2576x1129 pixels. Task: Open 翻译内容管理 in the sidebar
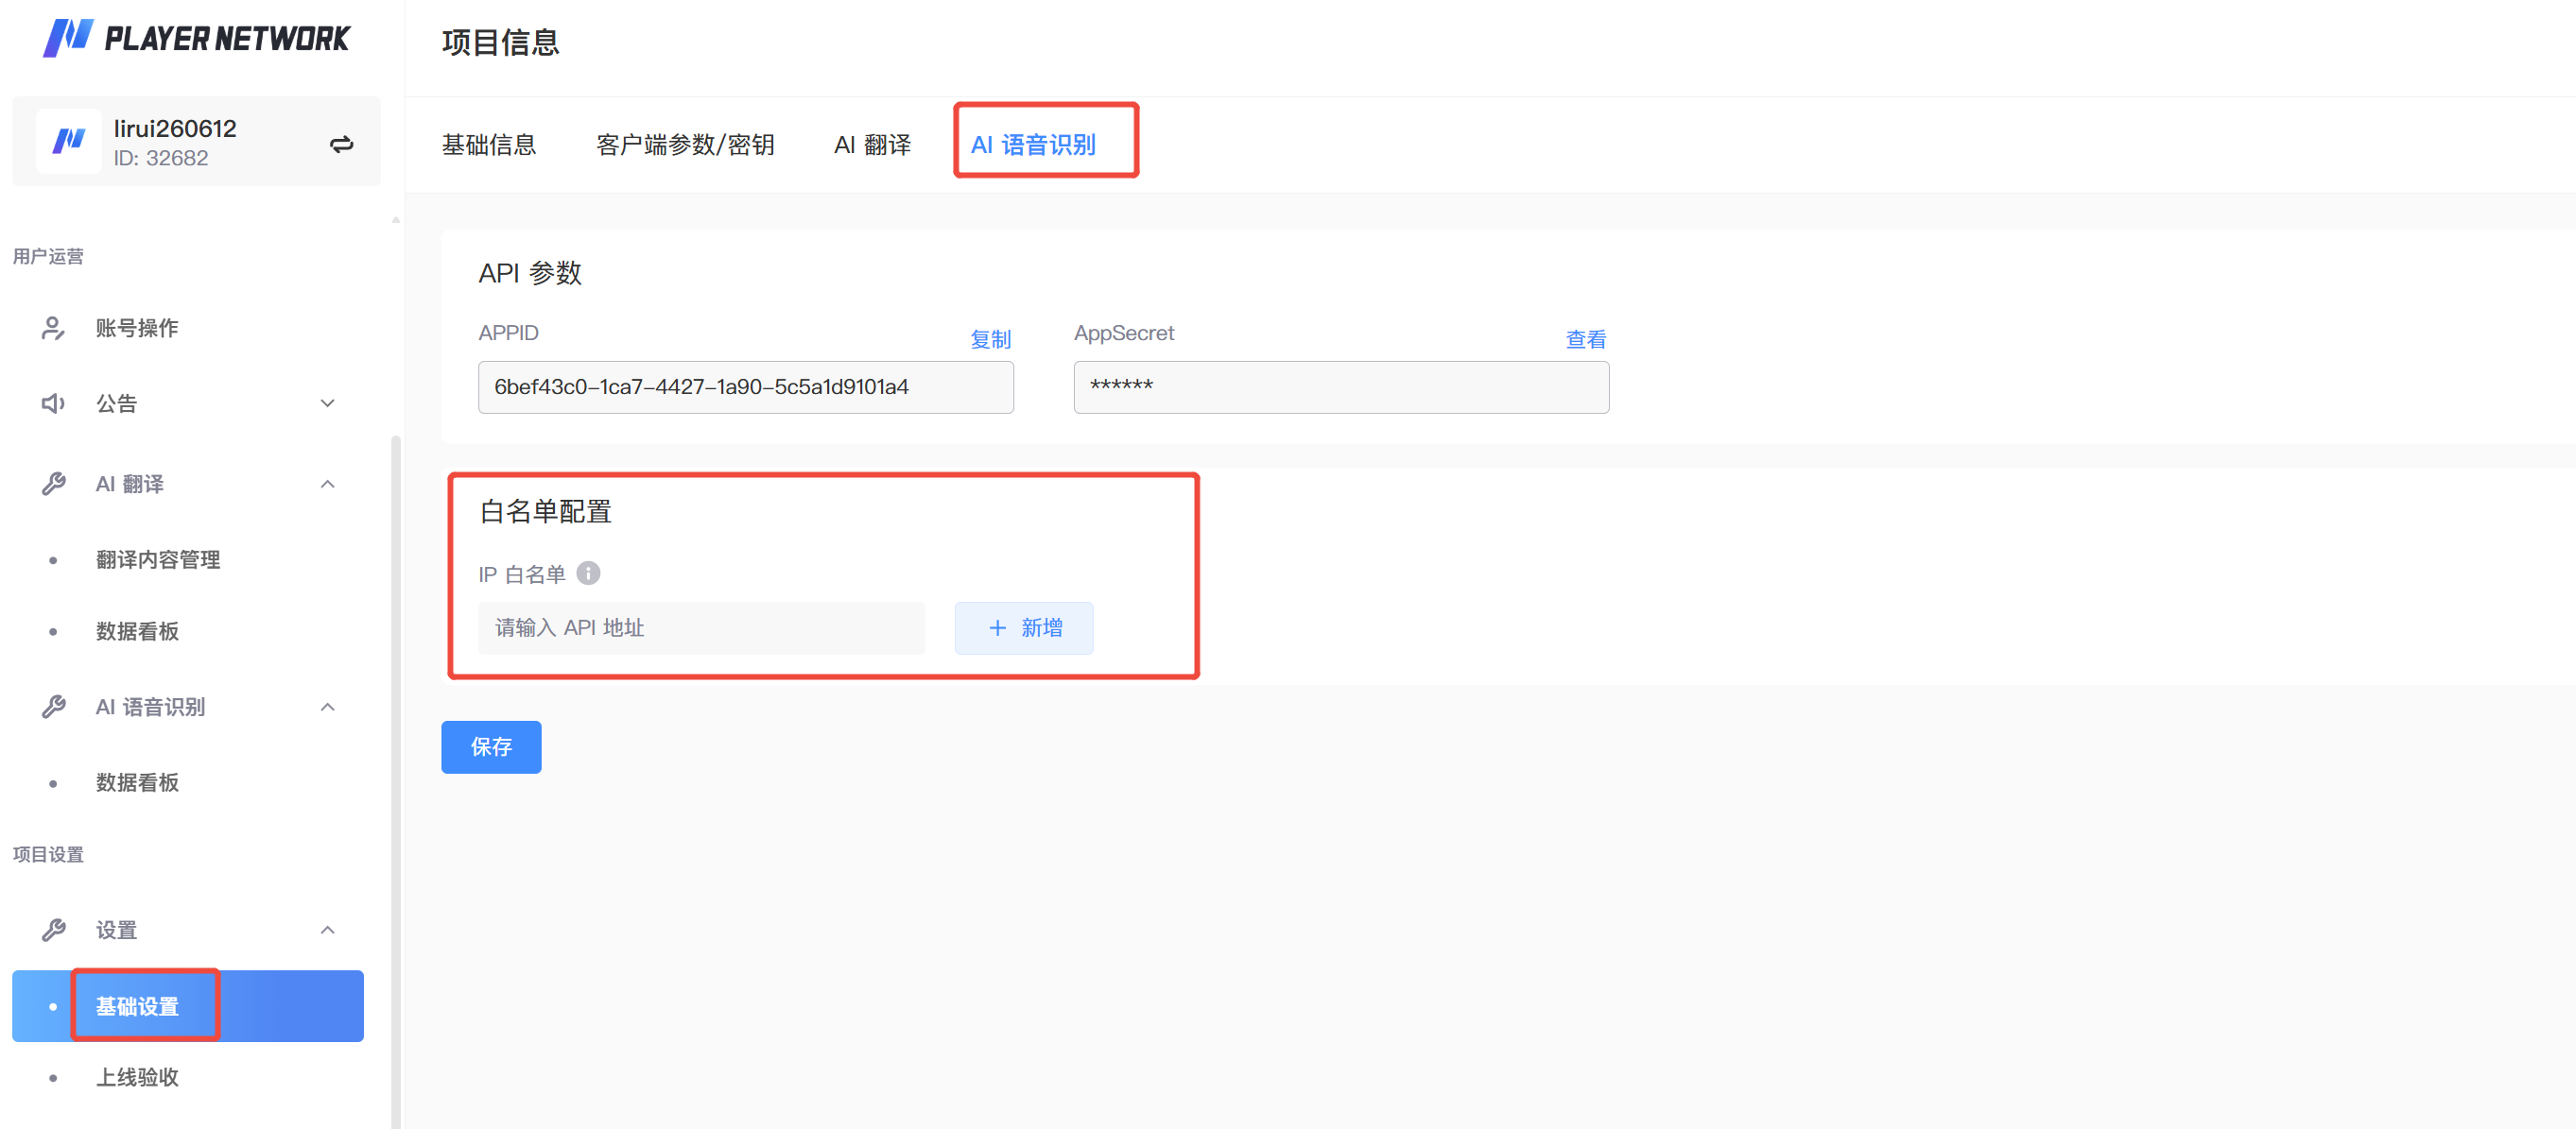(188, 559)
